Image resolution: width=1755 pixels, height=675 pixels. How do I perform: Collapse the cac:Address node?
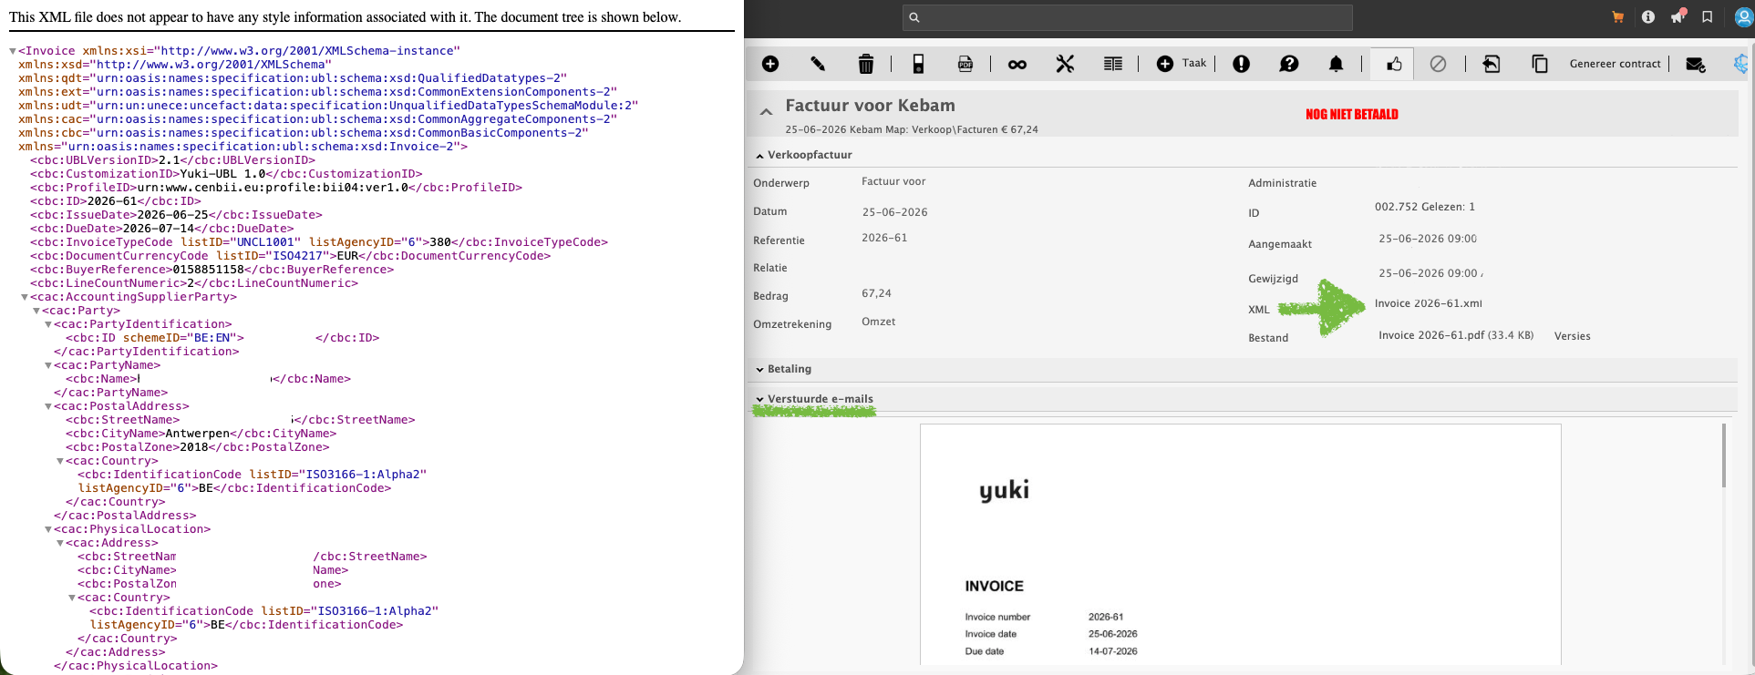[59, 543]
